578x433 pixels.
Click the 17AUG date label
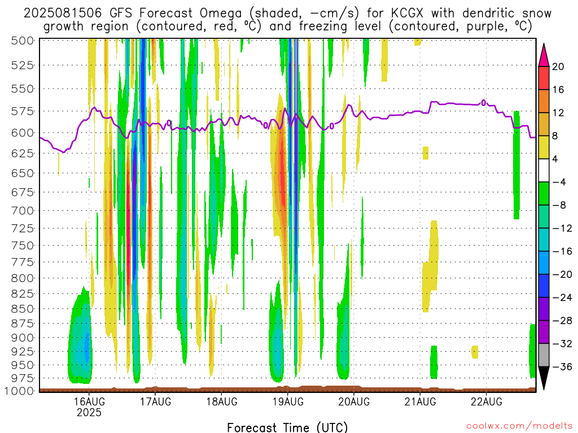[155, 401]
